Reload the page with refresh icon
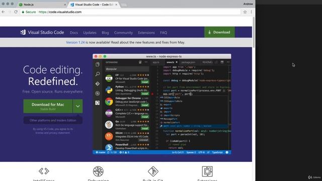The width and height of the screenshot is (322, 181). [x=16, y=12]
